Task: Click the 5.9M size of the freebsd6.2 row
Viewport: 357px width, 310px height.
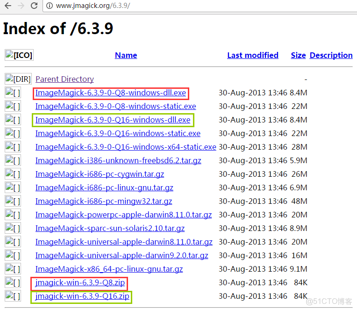Action: (299, 160)
